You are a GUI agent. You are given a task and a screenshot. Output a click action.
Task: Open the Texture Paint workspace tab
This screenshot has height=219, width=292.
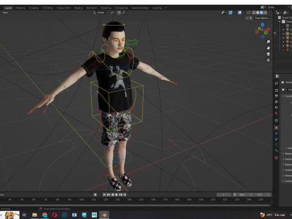coord(64,8)
